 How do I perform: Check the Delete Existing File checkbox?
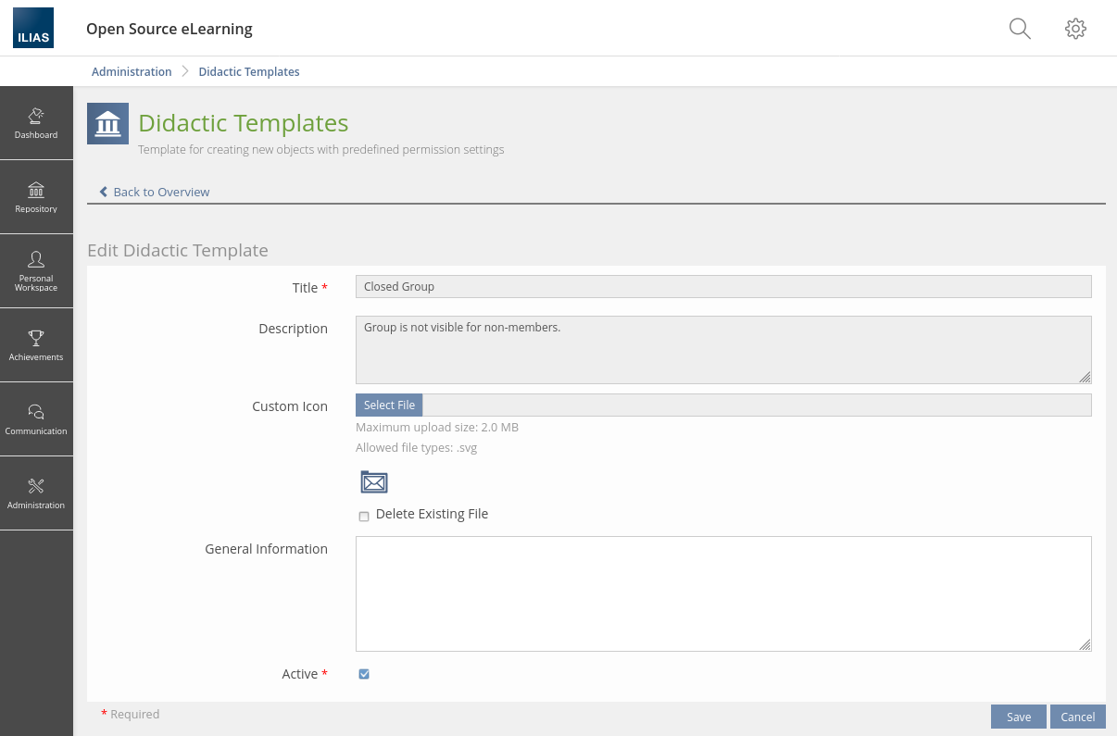[364, 517]
